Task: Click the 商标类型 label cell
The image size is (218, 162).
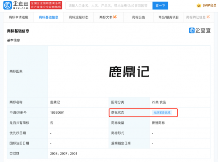Action: [129, 123]
